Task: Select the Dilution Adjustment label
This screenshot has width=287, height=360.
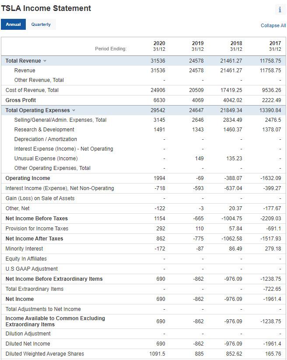Action: (28, 334)
